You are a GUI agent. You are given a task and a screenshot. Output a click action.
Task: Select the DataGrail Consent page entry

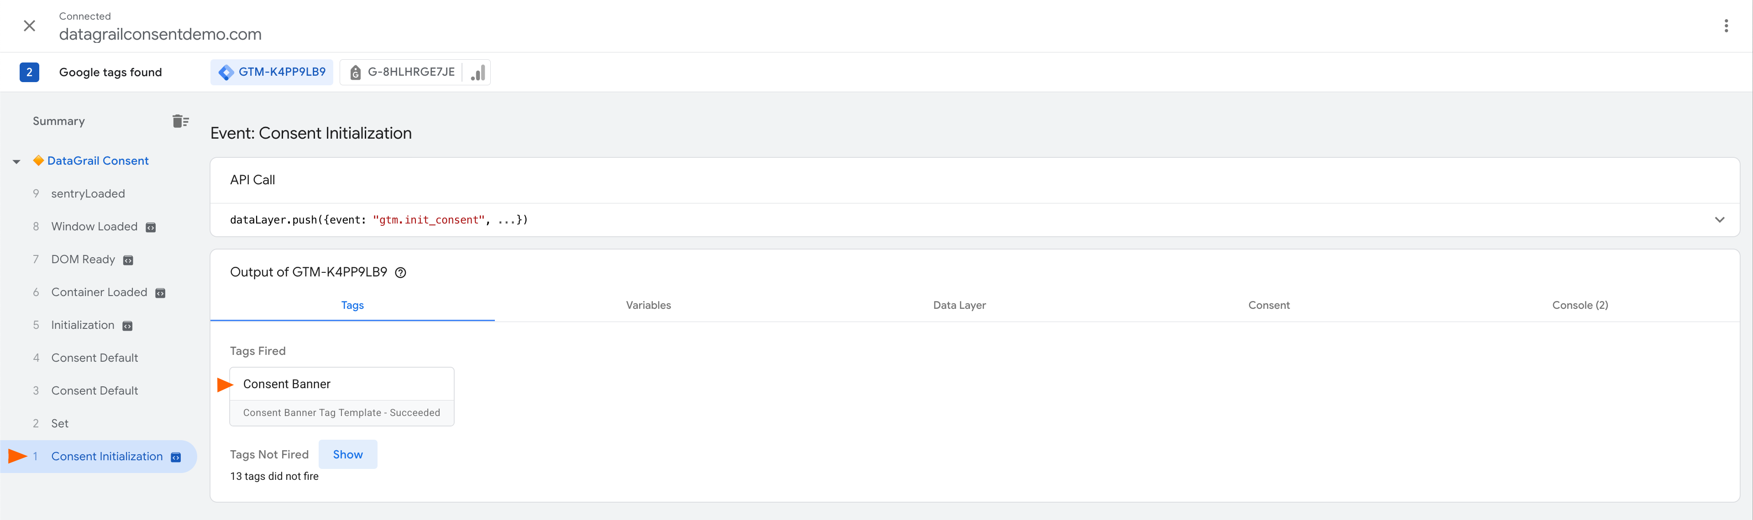pyautogui.click(x=98, y=161)
